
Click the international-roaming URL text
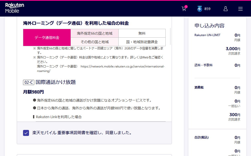101,69
